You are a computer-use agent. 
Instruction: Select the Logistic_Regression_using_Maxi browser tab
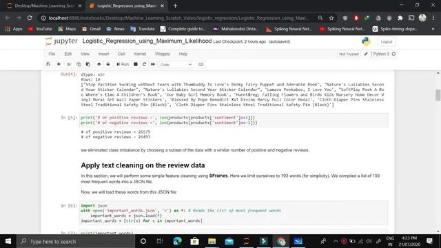pos(127,6)
